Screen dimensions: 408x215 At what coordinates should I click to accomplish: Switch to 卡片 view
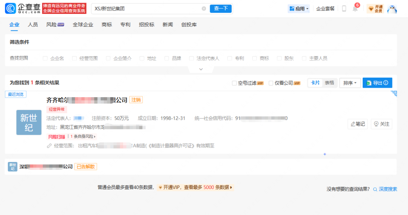point(315,83)
